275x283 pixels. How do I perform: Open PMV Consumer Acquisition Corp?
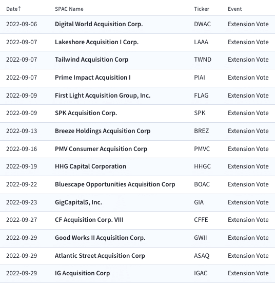tap(101, 149)
